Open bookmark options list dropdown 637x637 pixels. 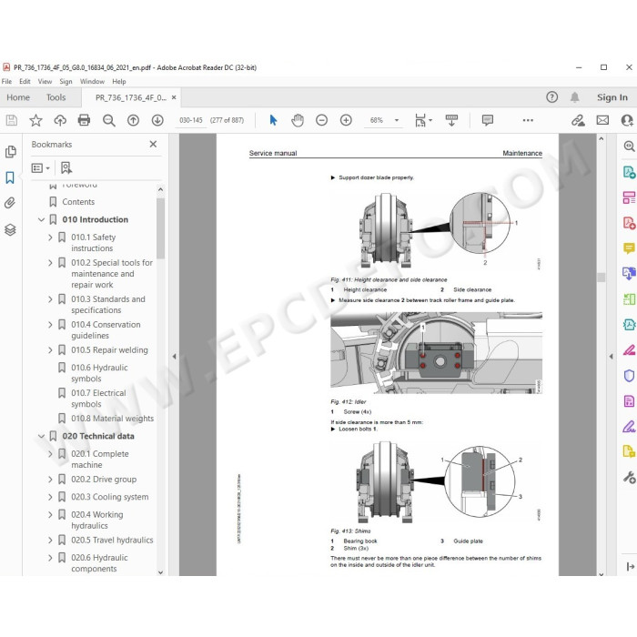pos(41,167)
